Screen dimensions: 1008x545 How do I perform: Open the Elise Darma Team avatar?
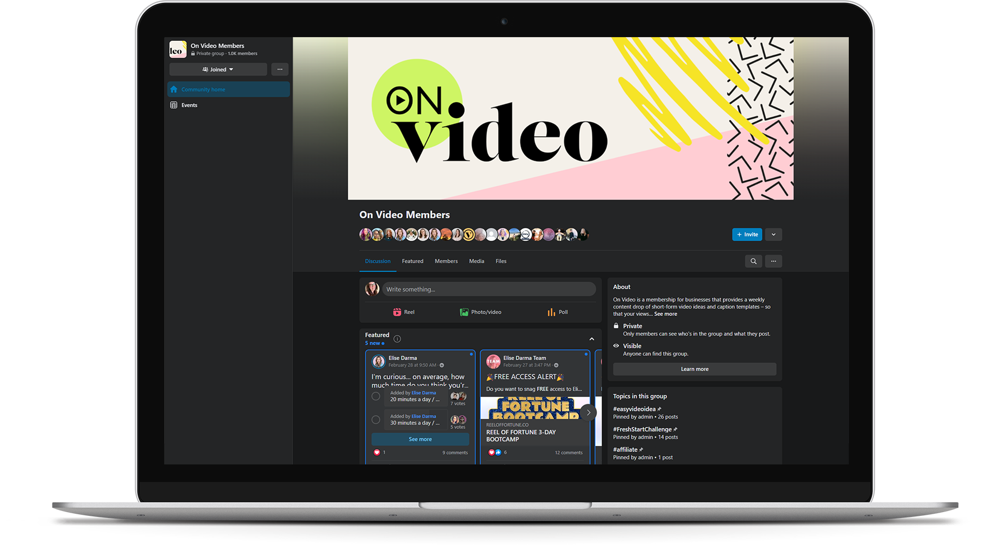click(x=493, y=362)
